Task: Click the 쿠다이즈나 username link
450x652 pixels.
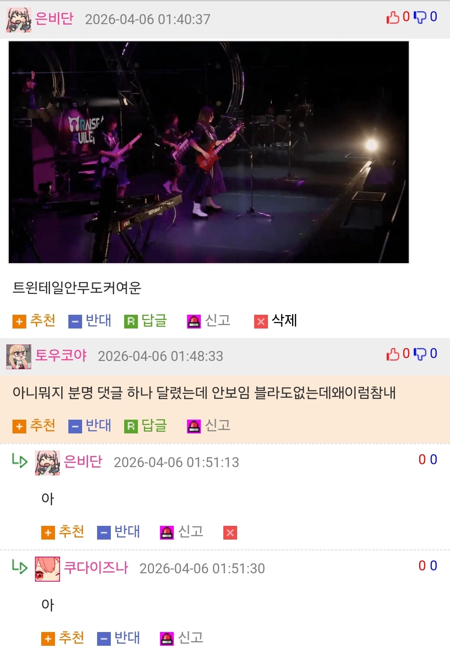Action: [x=96, y=568]
